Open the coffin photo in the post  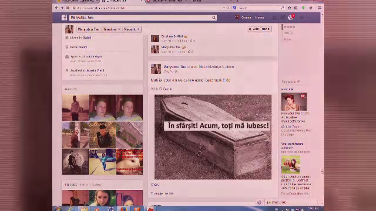(213, 137)
